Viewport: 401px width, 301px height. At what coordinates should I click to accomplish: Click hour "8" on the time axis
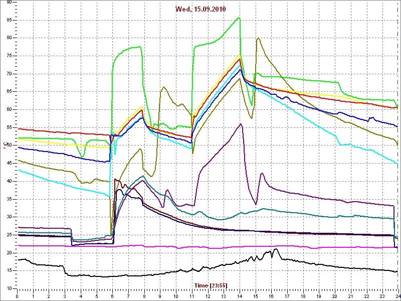[x=144, y=296]
